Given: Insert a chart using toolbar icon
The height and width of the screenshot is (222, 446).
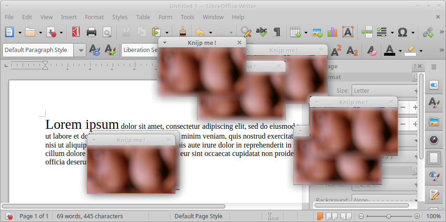Looking at the screenshot, I should [x=332, y=32].
